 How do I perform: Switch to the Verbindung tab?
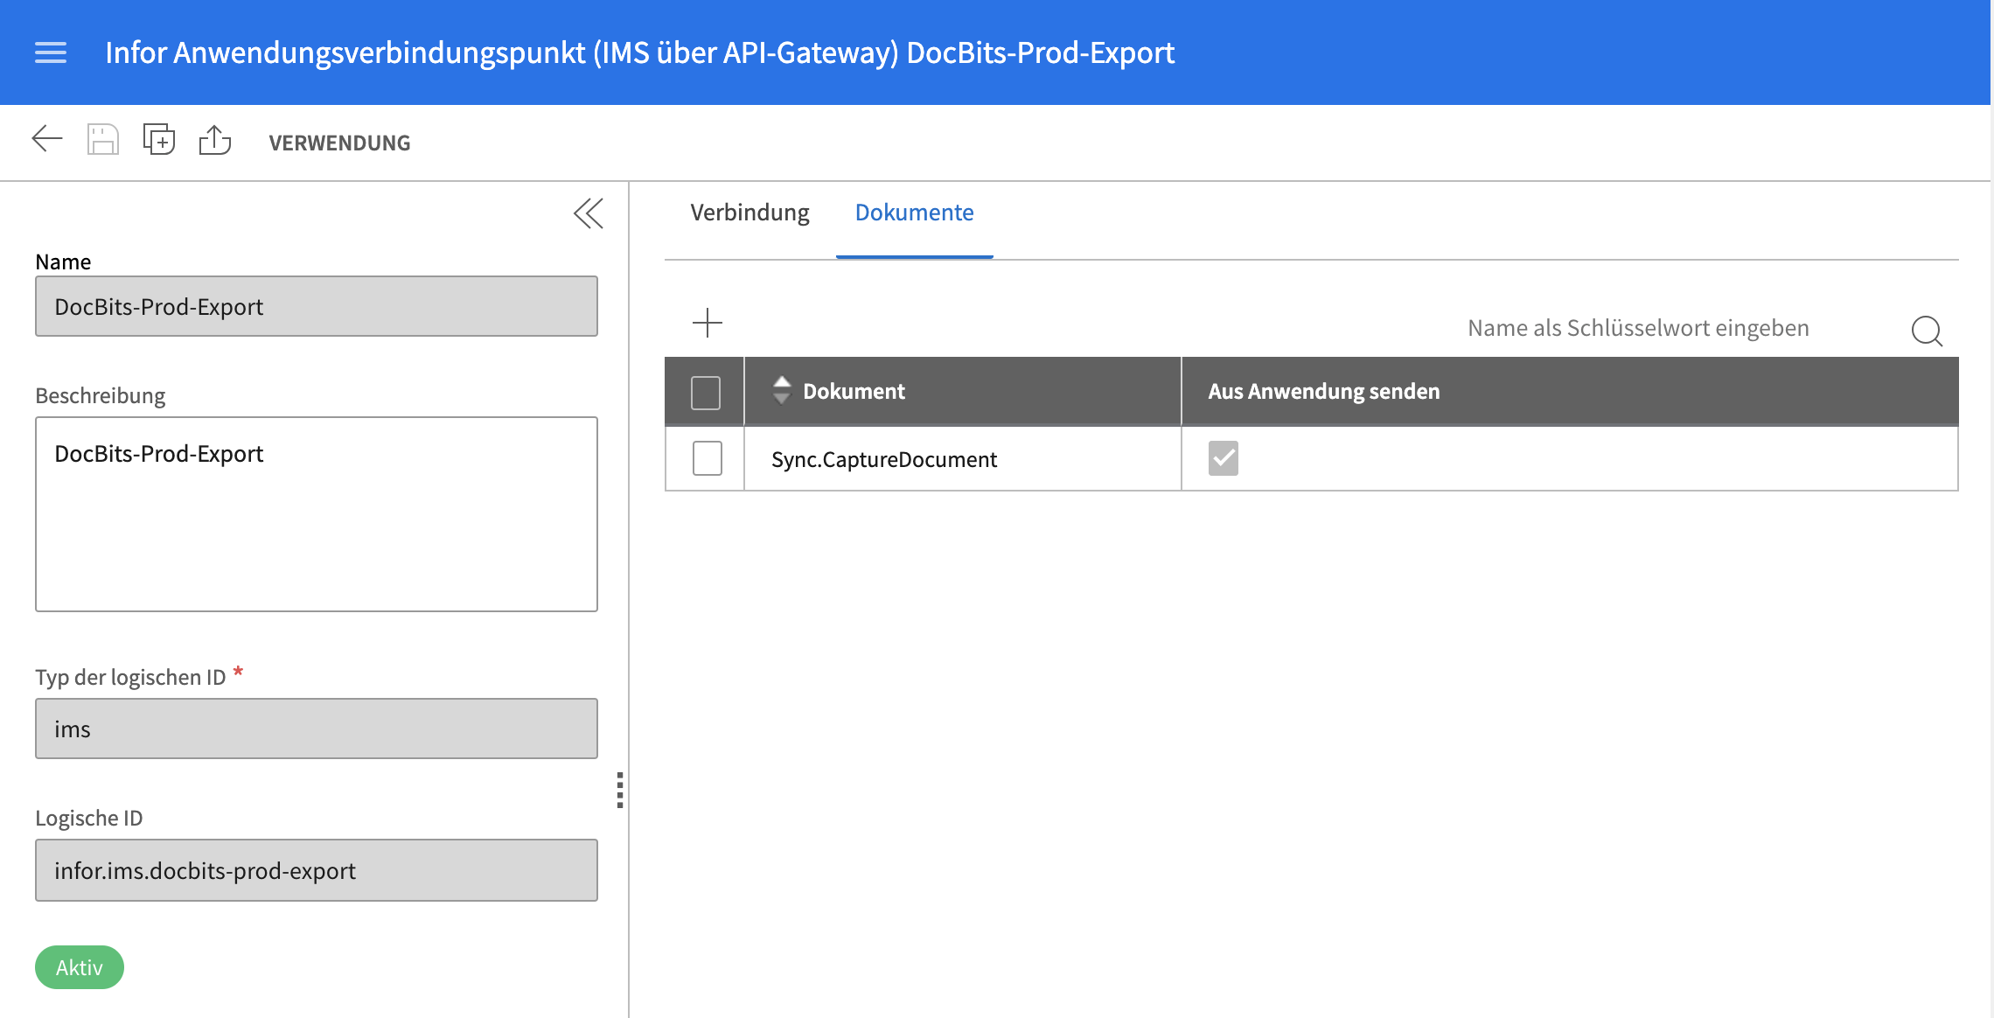tap(749, 213)
